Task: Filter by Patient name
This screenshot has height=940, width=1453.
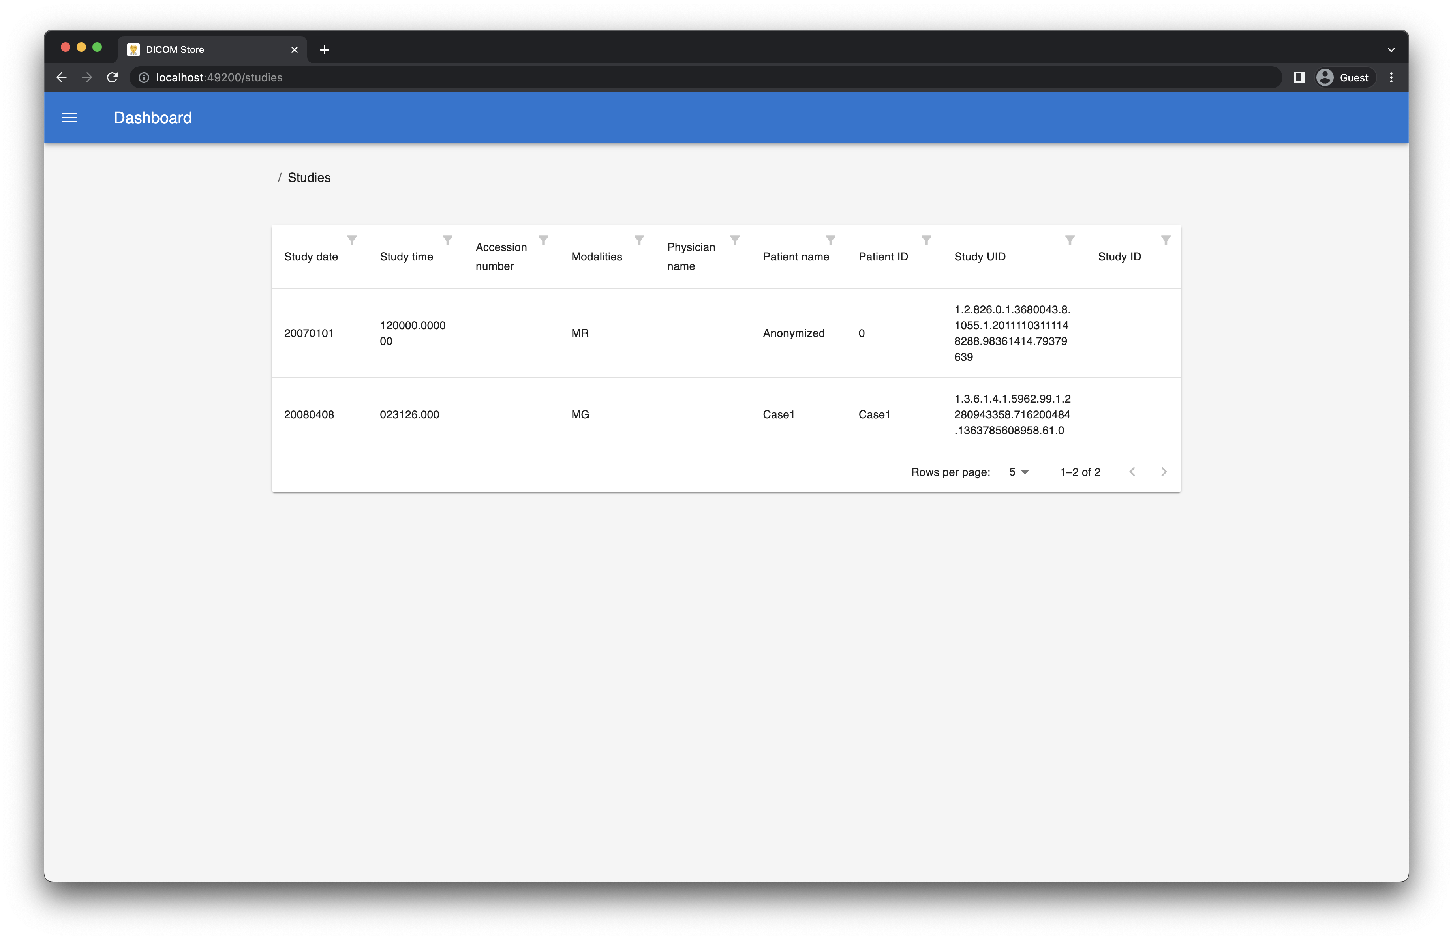Action: 830,240
